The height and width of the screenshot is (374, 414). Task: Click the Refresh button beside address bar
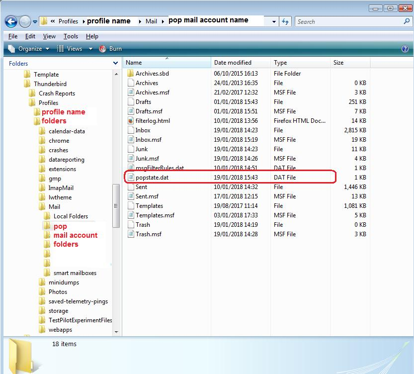coord(285,21)
